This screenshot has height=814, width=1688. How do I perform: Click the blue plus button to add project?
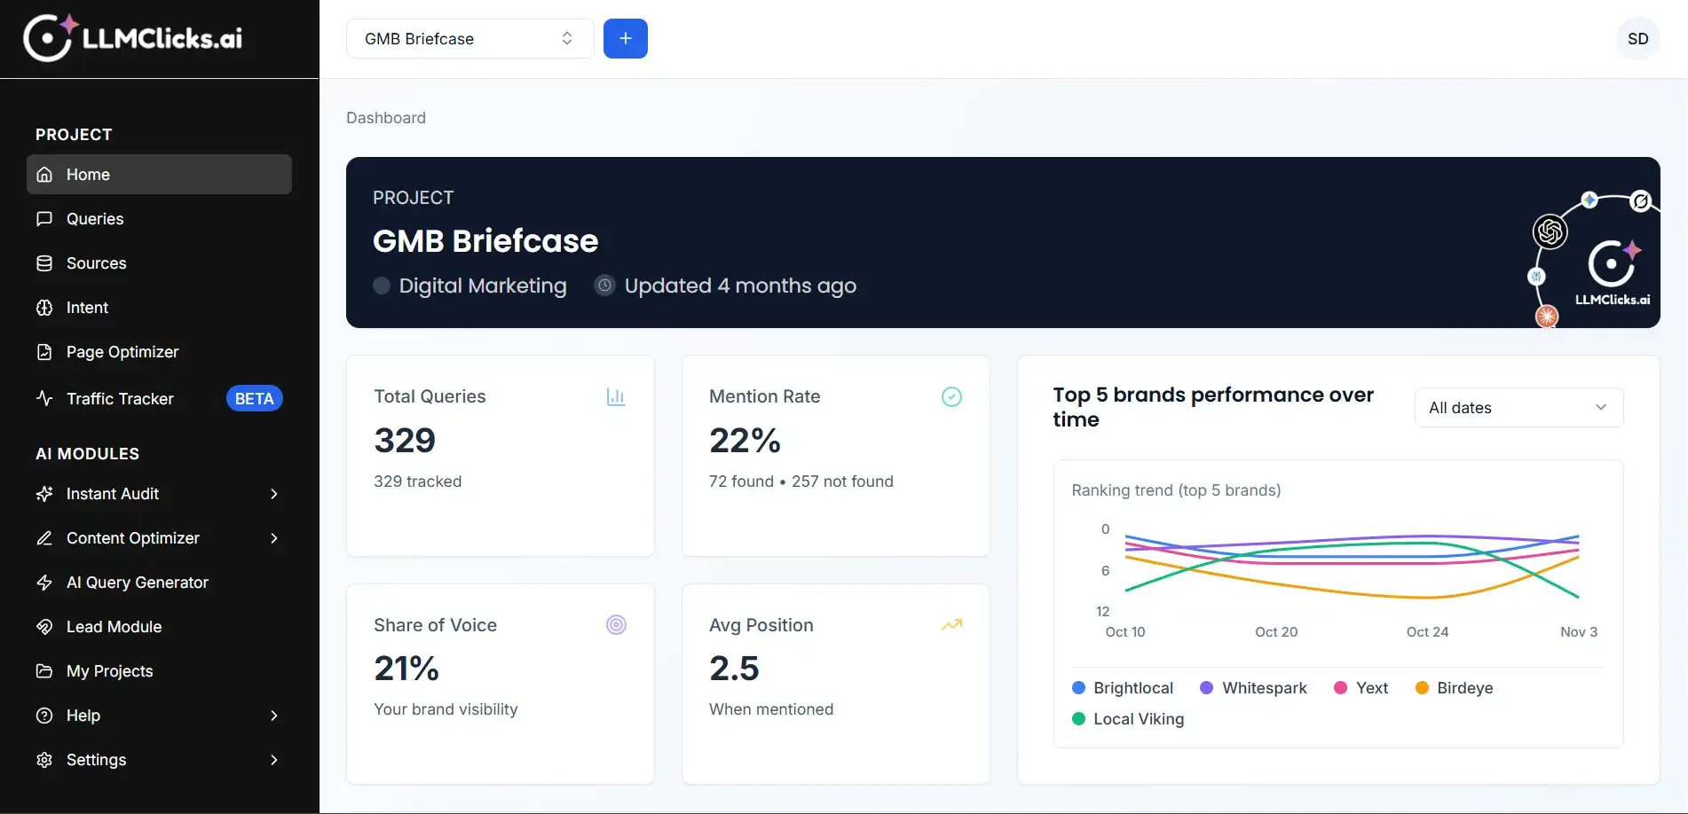[x=625, y=38]
